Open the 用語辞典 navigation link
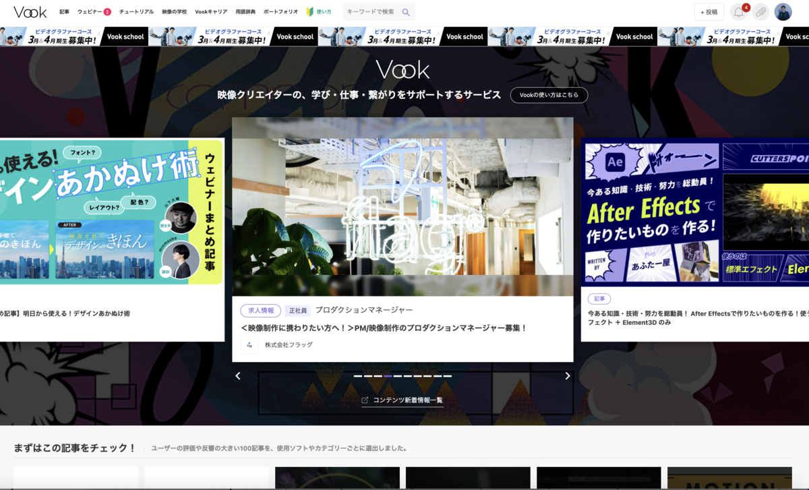This screenshot has width=809, height=490. [245, 12]
